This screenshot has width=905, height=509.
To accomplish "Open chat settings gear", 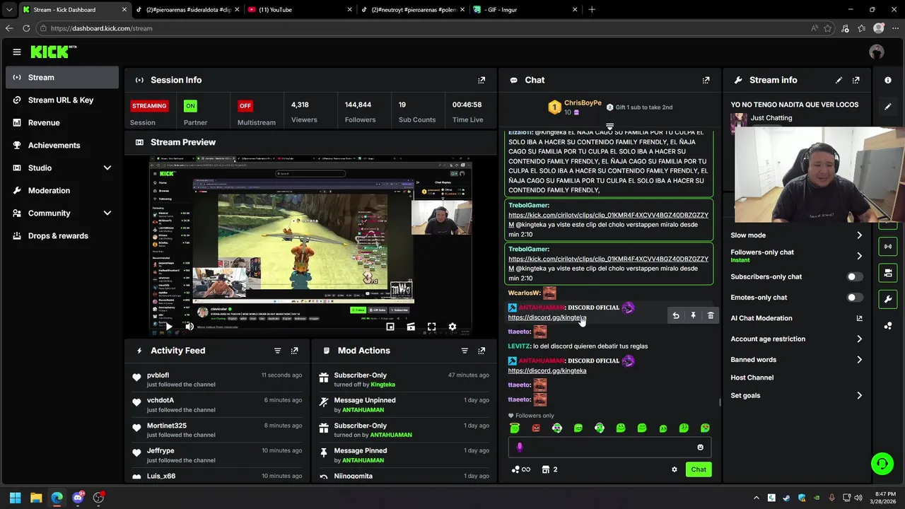I will tap(675, 469).
